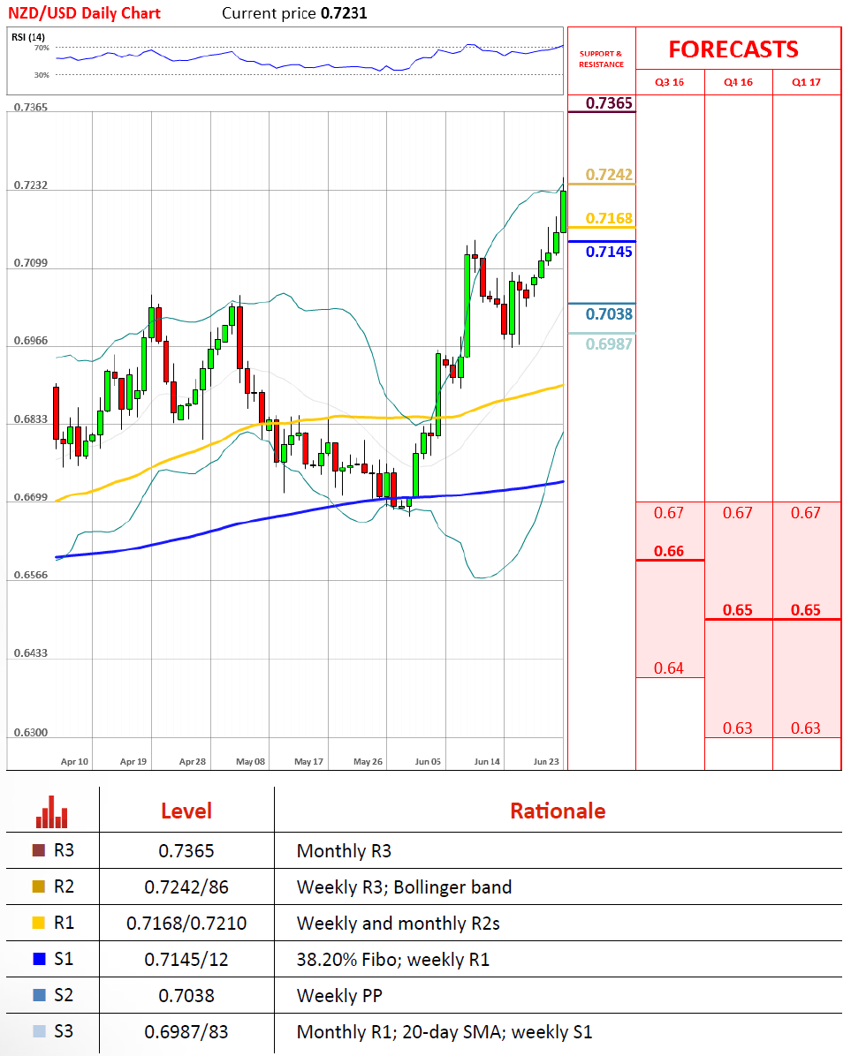Click the red bar chart icon
This screenshot has height=1056, width=851.
(x=52, y=811)
